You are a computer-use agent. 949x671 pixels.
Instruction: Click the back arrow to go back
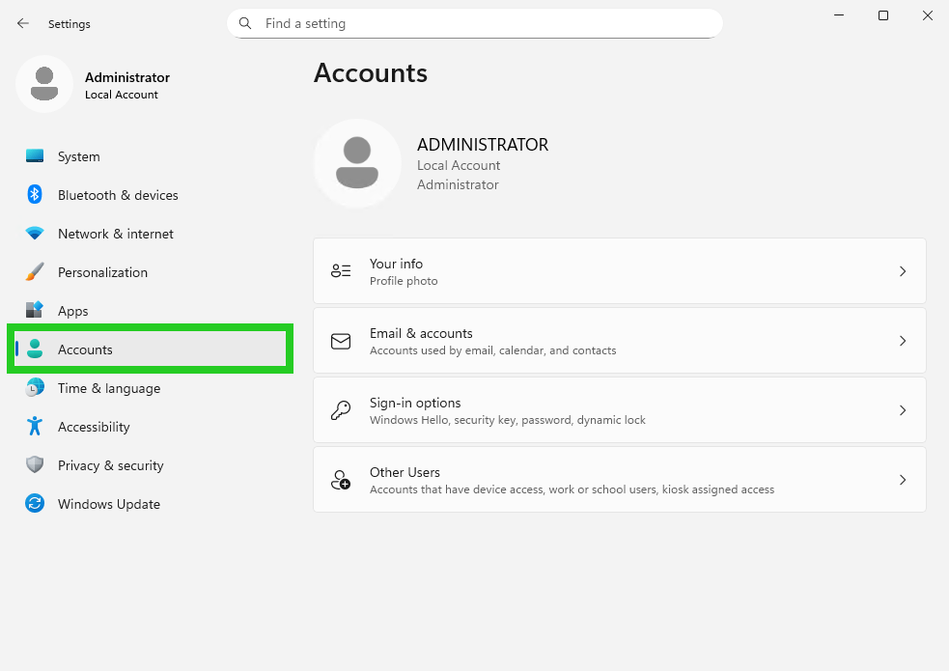point(21,23)
